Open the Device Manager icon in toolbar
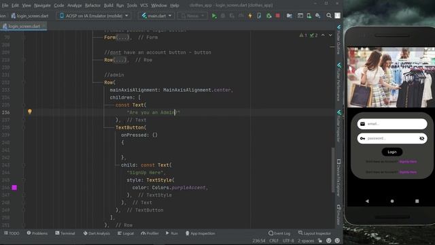435x245 pixels. pyautogui.click(x=309, y=16)
